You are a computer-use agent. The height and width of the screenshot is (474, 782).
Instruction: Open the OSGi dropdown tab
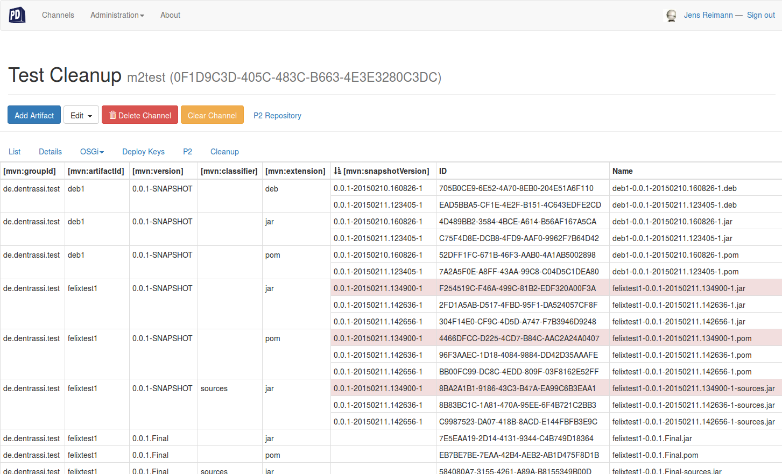pos(91,152)
